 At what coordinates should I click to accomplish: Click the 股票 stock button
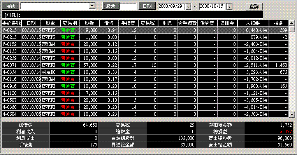111,6
